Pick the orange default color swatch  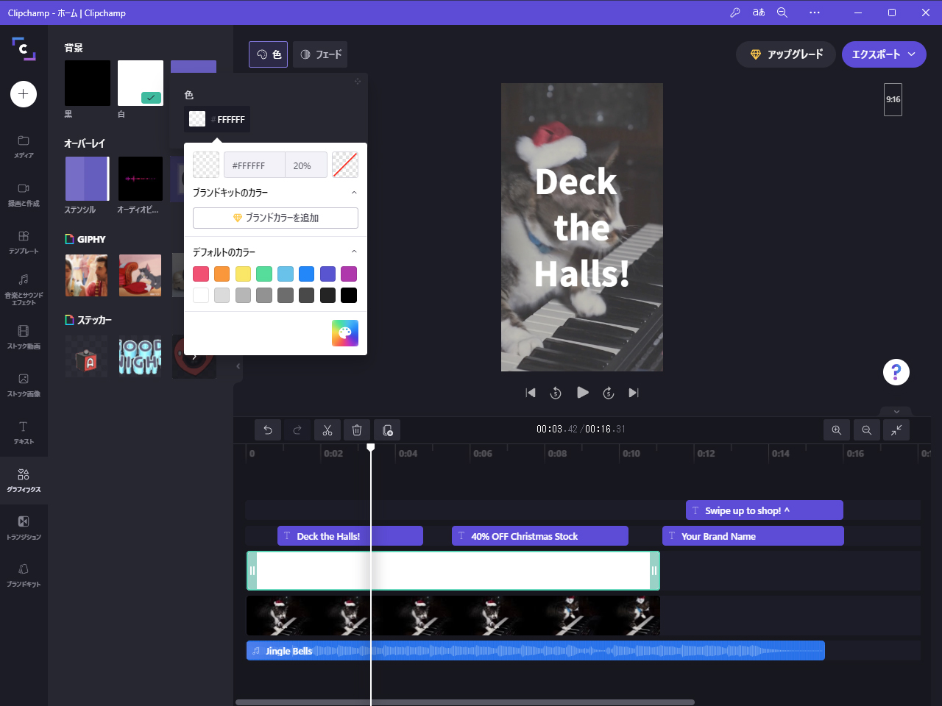pyautogui.click(x=222, y=274)
